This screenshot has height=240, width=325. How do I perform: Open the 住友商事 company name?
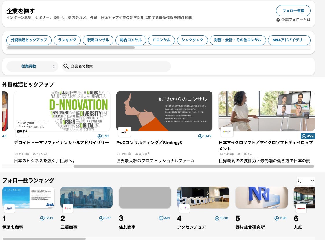127,227
